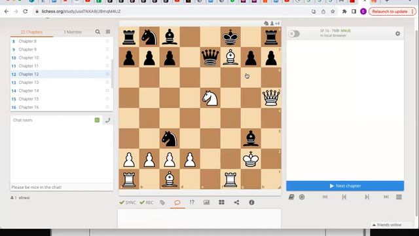Screen dimensions: 419x236
Task: Click the white bishop on f7
Action: click(230, 57)
